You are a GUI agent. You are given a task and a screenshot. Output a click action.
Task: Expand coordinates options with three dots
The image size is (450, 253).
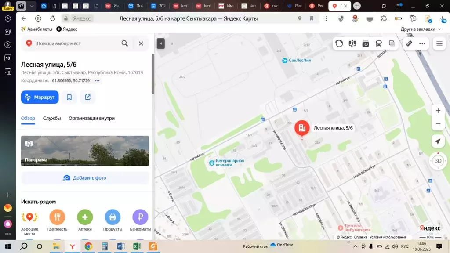[x=97, y=81]
